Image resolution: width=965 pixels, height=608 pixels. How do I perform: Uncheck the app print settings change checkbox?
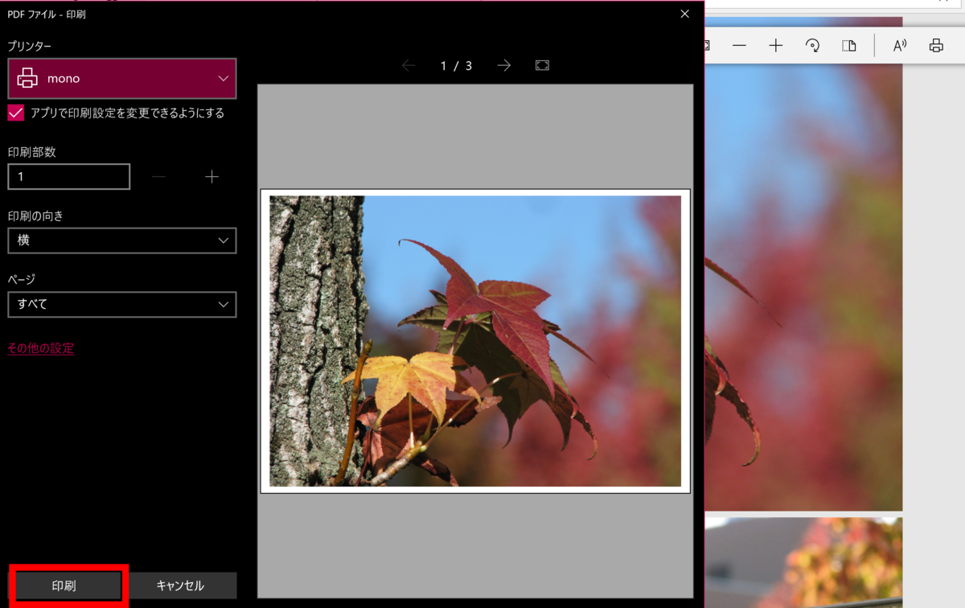(15, 113)
